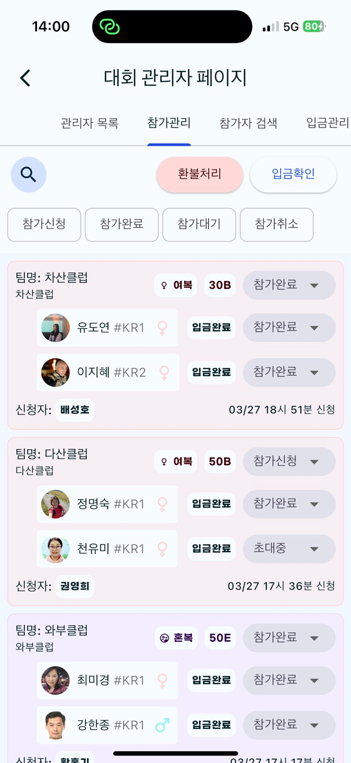Open search with the magnifier icon
The image size is (351, 763).
tap(29, 174)
